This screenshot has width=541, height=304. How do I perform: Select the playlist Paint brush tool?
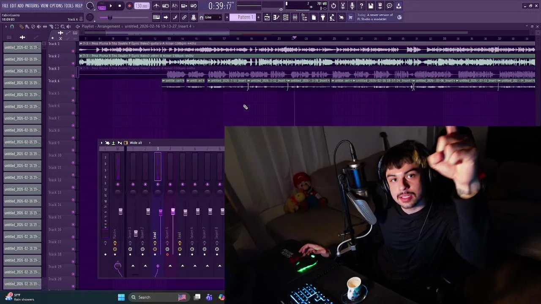coord(27,27)
